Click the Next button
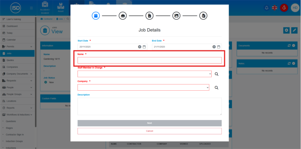 tap(149, 123)
